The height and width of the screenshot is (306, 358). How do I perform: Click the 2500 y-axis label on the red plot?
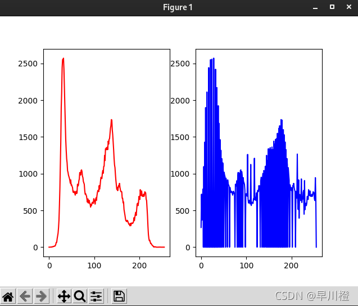[x=28, y=64]
